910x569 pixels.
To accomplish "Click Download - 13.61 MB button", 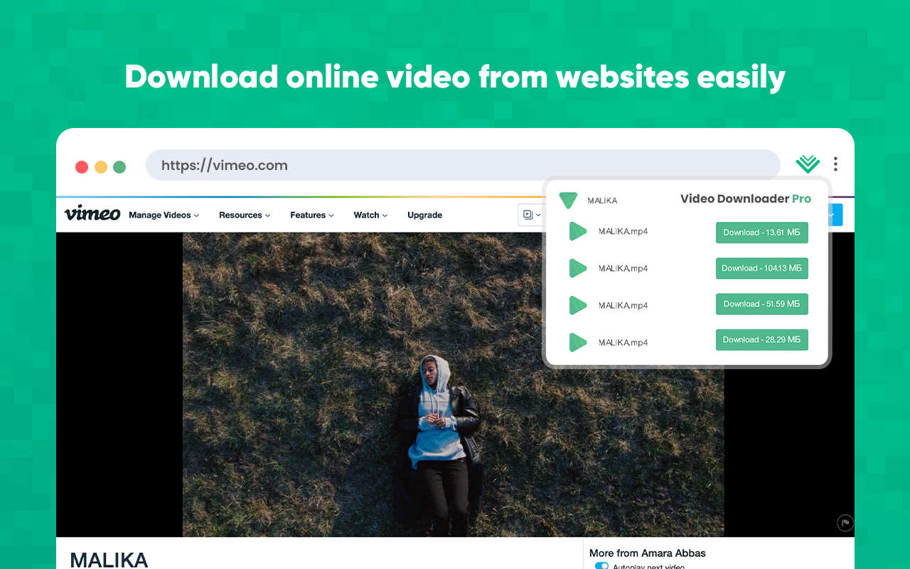I will tap(761, 232).
